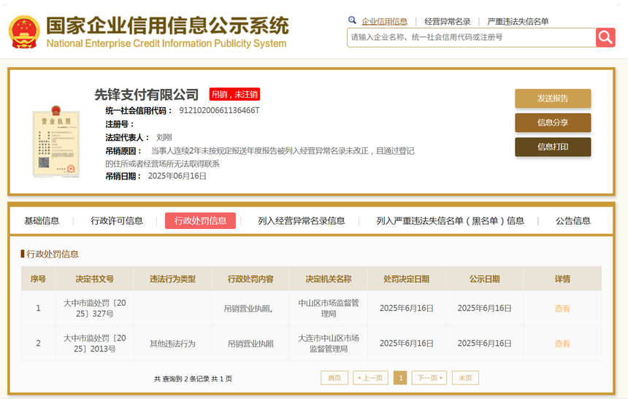Click the 信息分享 button
The image size is (628, 399).
[x=553, y=123]
